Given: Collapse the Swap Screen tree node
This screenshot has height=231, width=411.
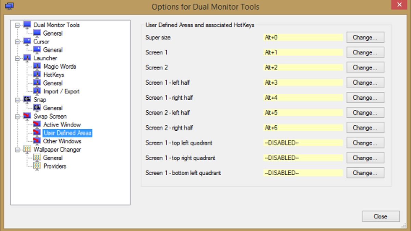Looking at the screenshot, I should point(17,117).
